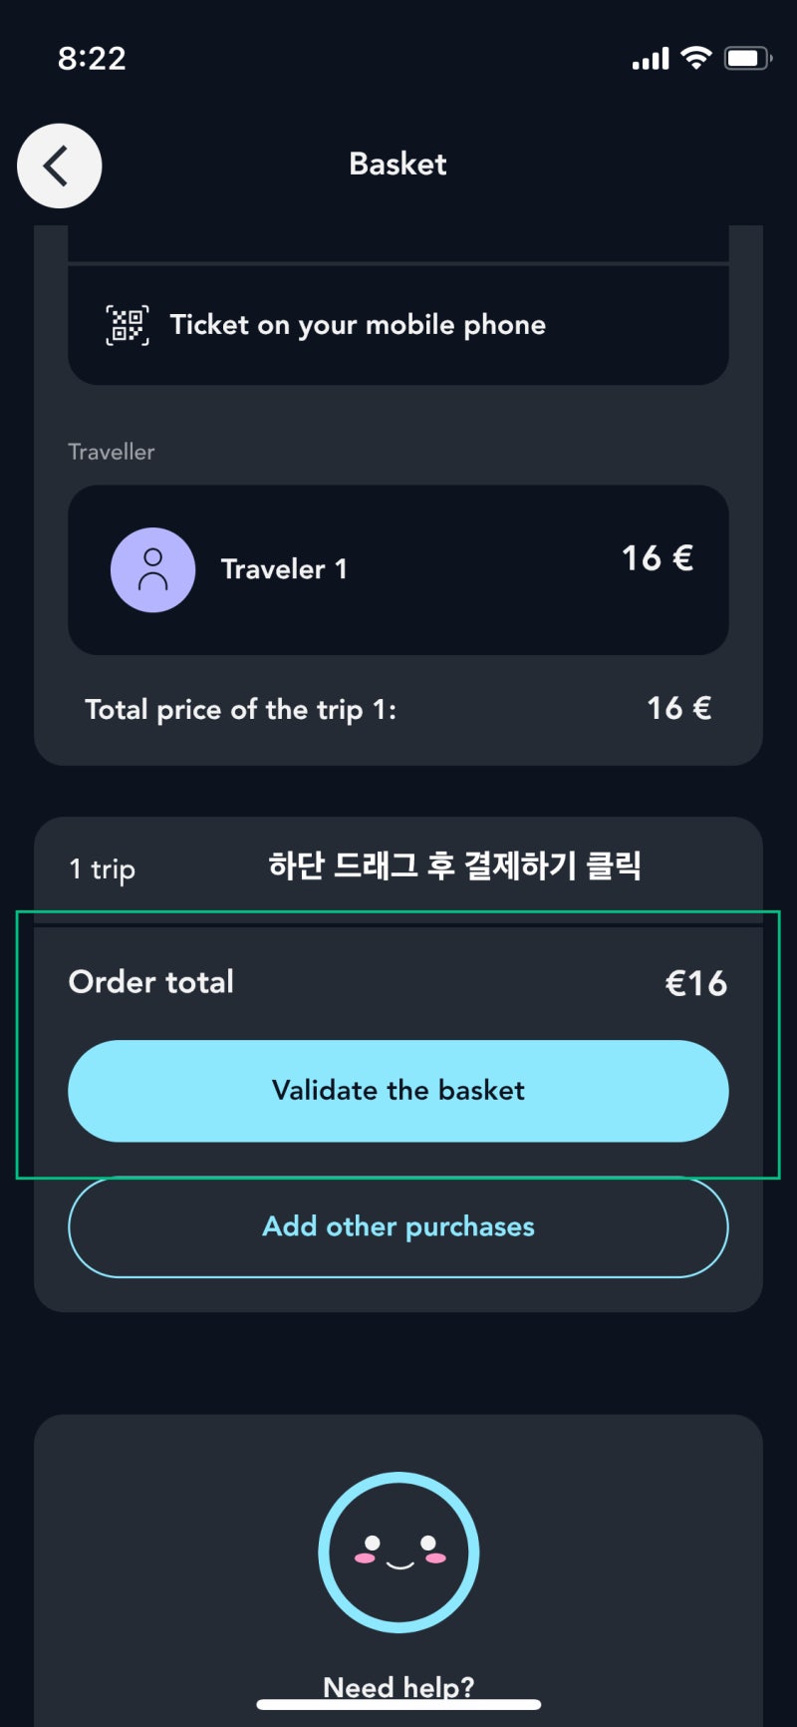Tap the Basket page title
Screen dimensions: 797x1727
pos(398,164)
